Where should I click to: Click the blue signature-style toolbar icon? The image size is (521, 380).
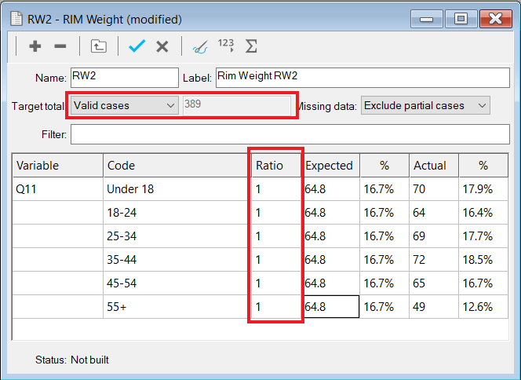point(200,47)
